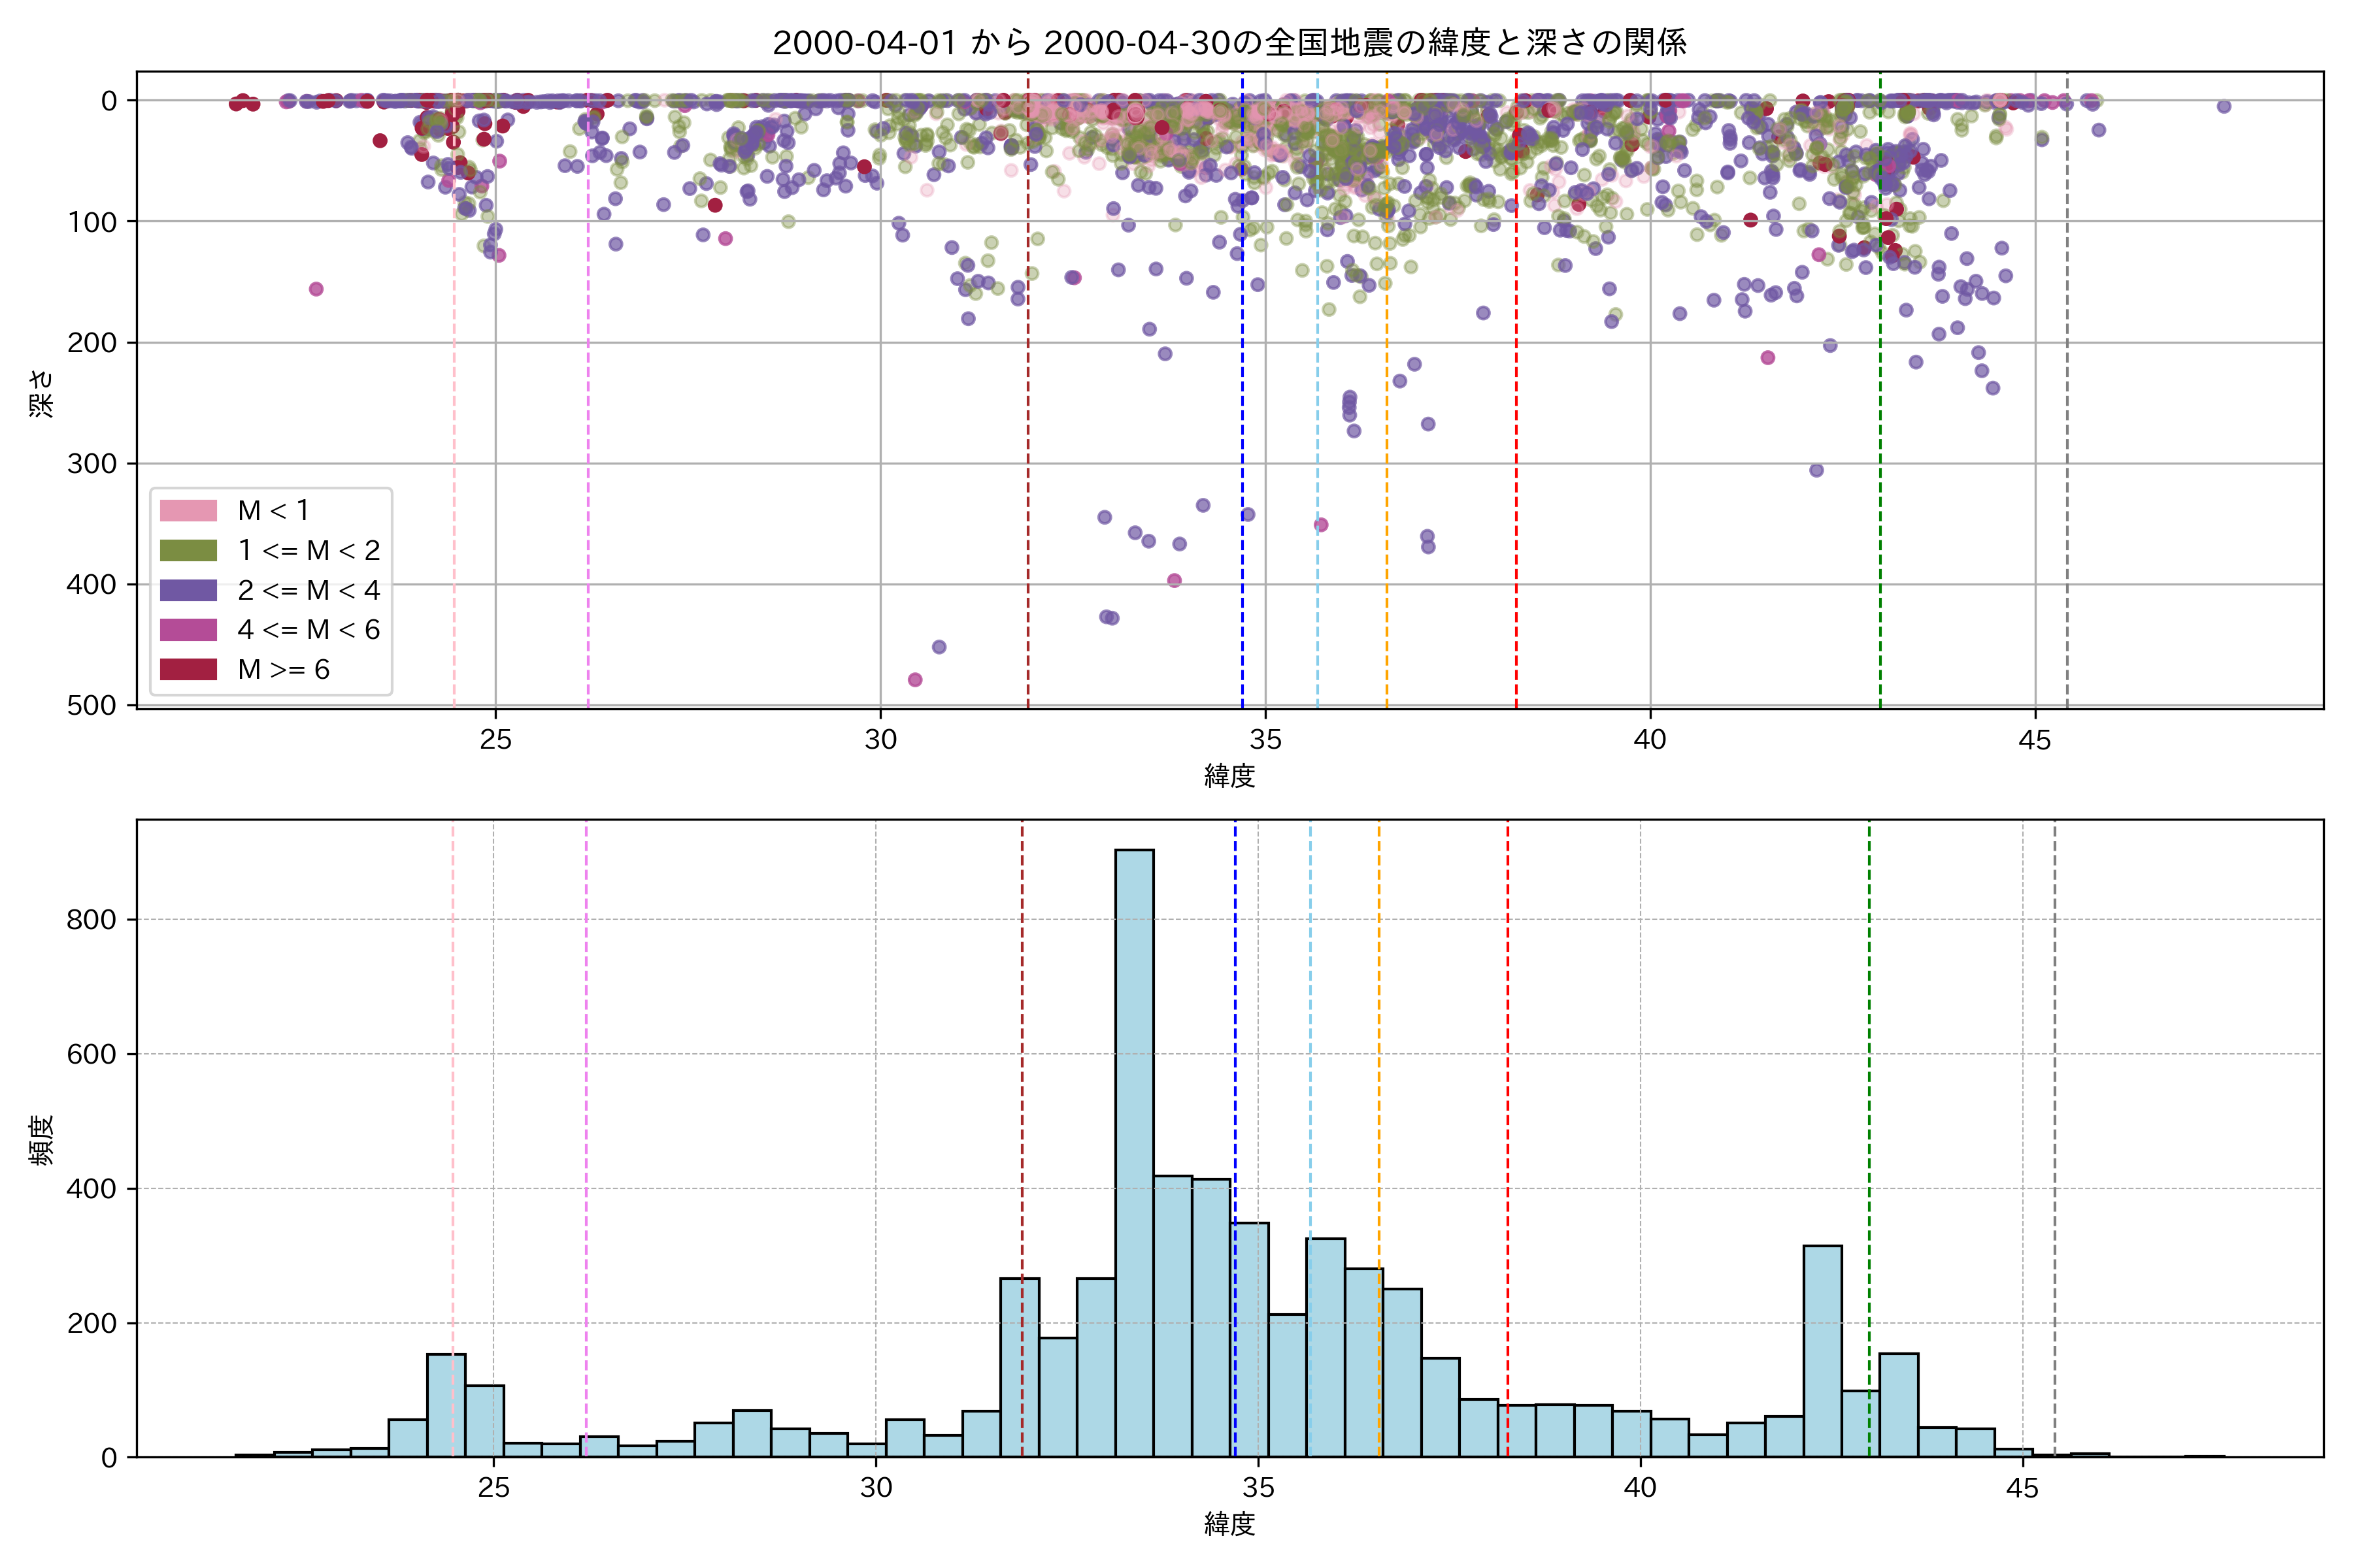2353x1568 pixels.
Task: Click the '800' frequency tick label on the histogram
Action: tap(91, 920)
